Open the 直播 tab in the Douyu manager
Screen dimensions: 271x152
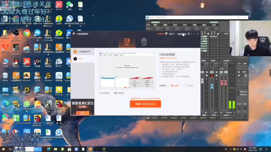point(127,42)
